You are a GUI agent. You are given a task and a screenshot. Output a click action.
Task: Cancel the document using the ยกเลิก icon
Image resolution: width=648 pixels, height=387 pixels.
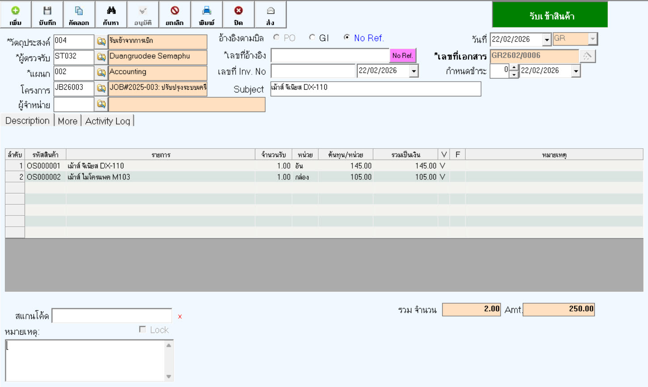[x=174, y=15]
